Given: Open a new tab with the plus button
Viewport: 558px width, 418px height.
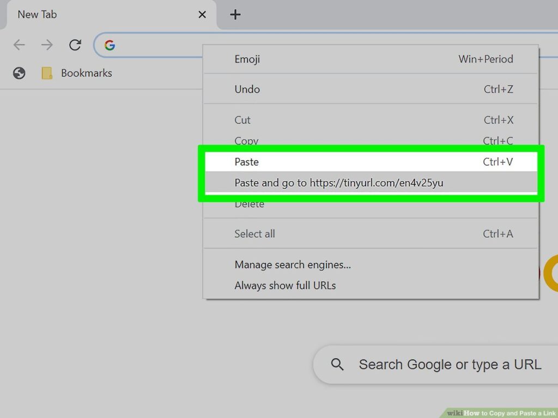Looking at the screenshot, I should (235, 15).
